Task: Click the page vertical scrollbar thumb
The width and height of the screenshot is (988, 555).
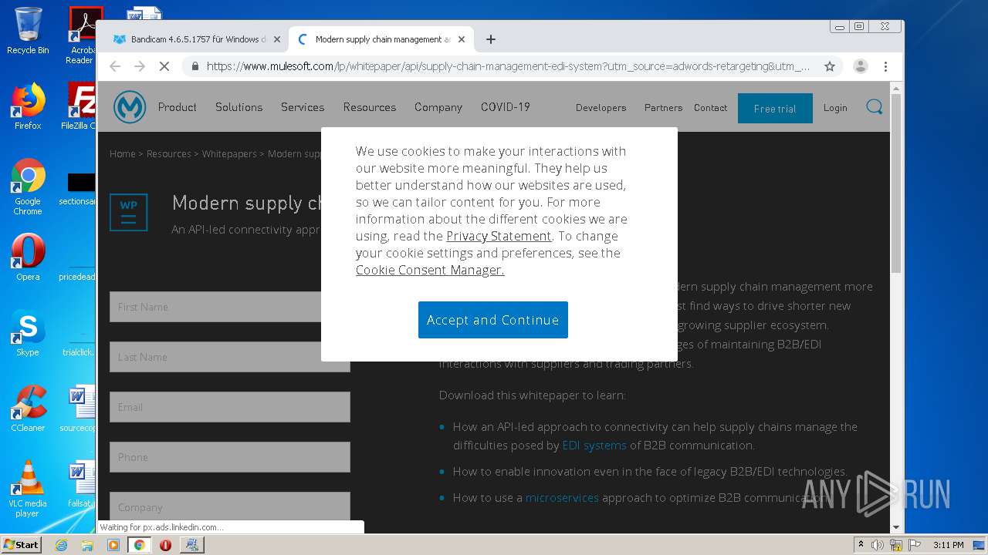Action: [896, 183]
